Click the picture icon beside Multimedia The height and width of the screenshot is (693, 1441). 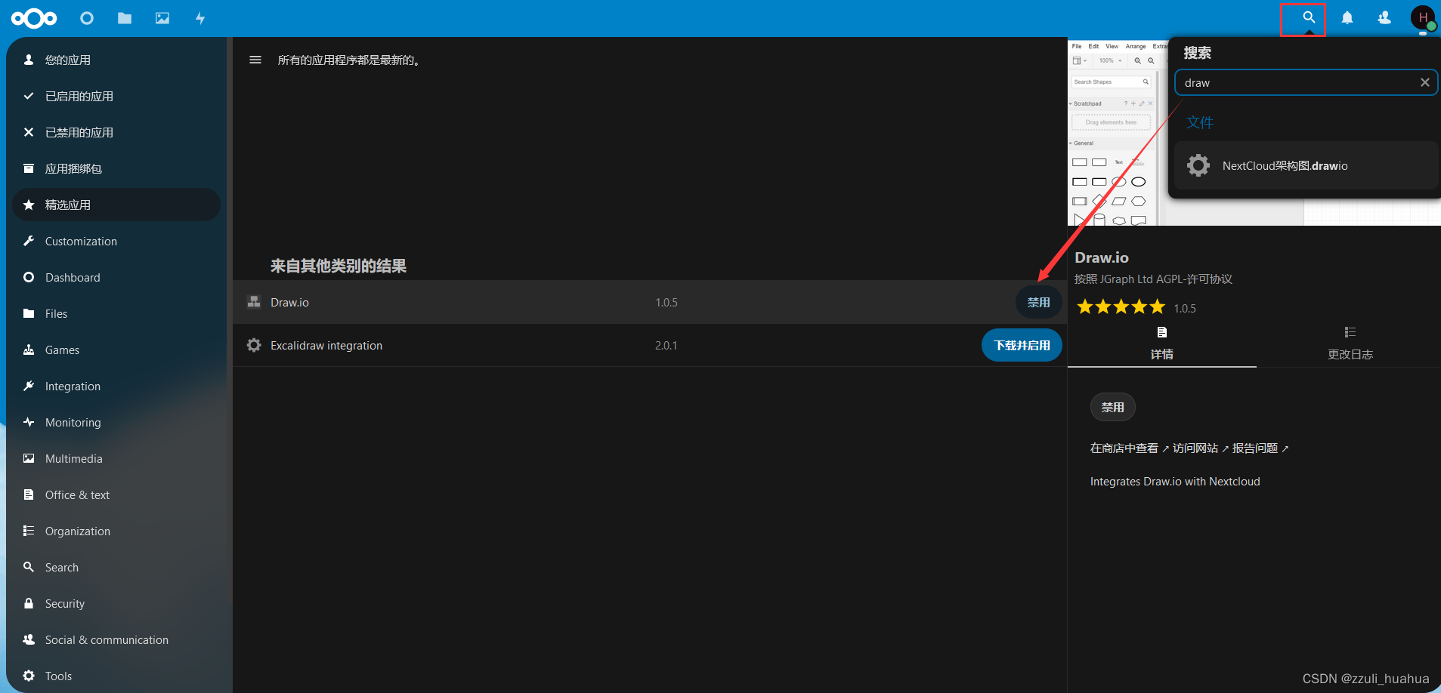(x=29, y=458)
